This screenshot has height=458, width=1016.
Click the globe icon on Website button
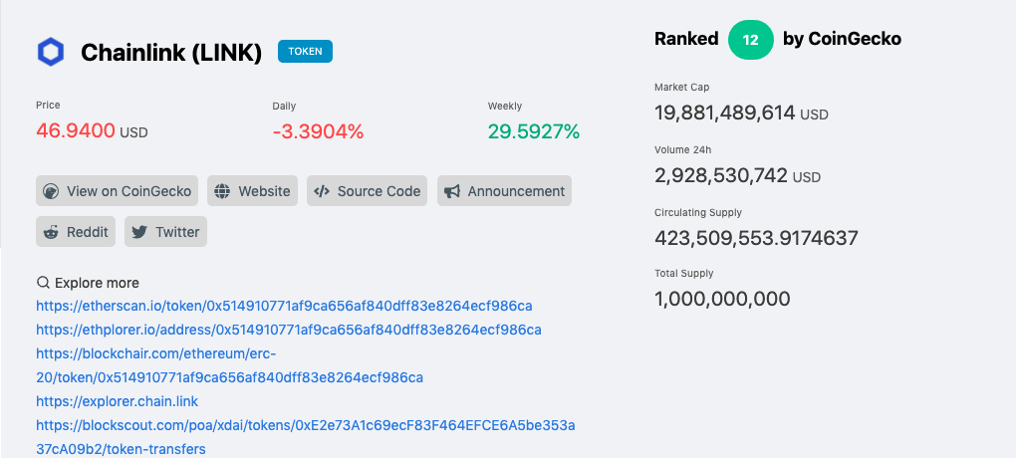click(x=223, y=191)
